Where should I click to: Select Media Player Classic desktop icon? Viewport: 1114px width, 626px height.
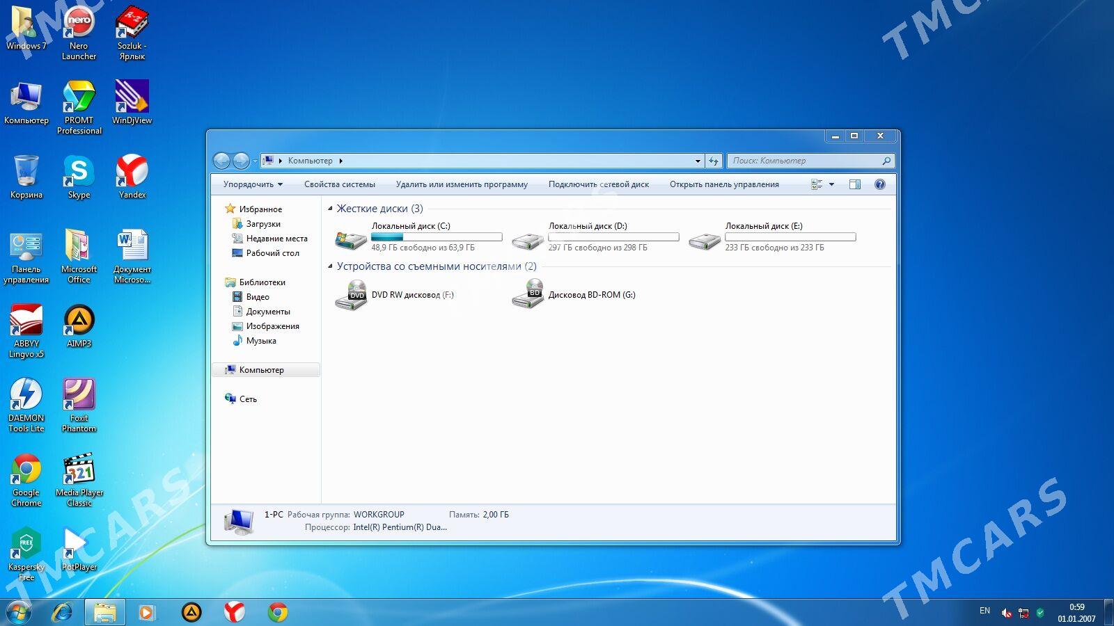coord(79,479)
